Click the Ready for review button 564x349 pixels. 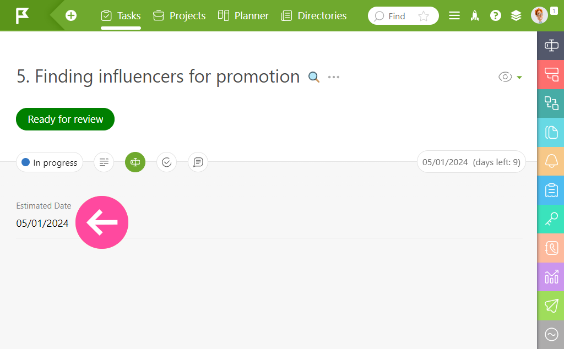(65, 119)
